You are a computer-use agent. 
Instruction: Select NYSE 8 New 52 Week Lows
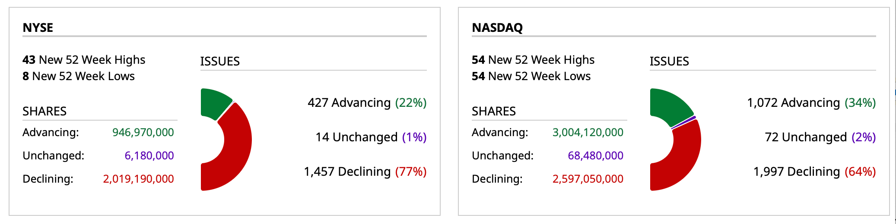[x=79, y=76]
